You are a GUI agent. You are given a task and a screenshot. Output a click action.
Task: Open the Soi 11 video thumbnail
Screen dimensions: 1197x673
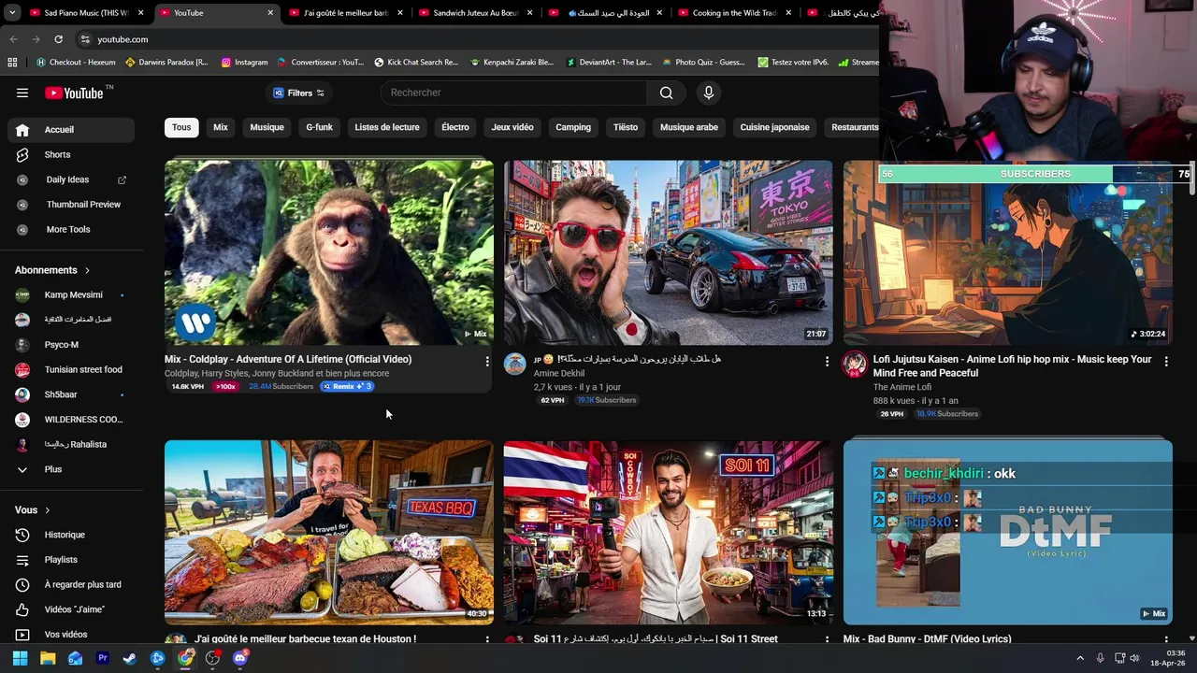pos(668,532)
